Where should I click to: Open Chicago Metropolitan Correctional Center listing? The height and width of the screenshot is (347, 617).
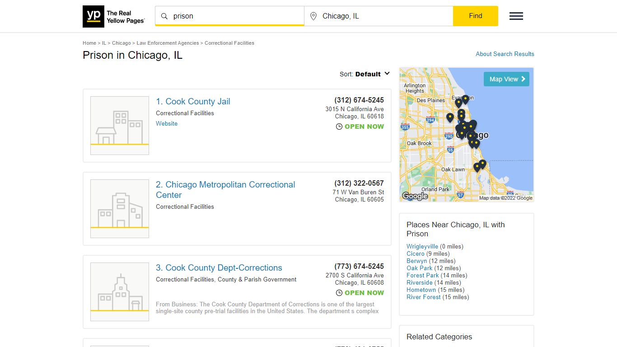pyautogui.click(x=225, y=190)
